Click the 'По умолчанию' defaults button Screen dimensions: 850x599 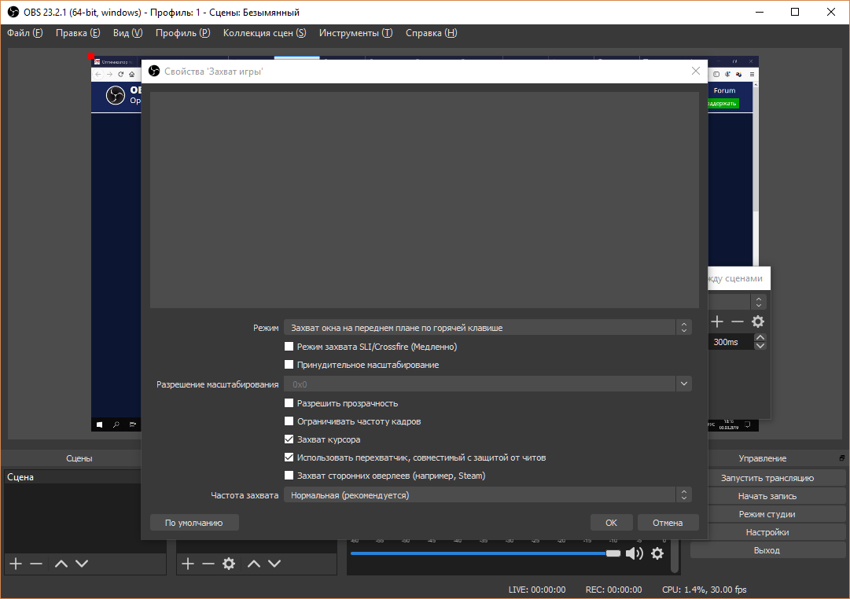click(x=194, y=523)
